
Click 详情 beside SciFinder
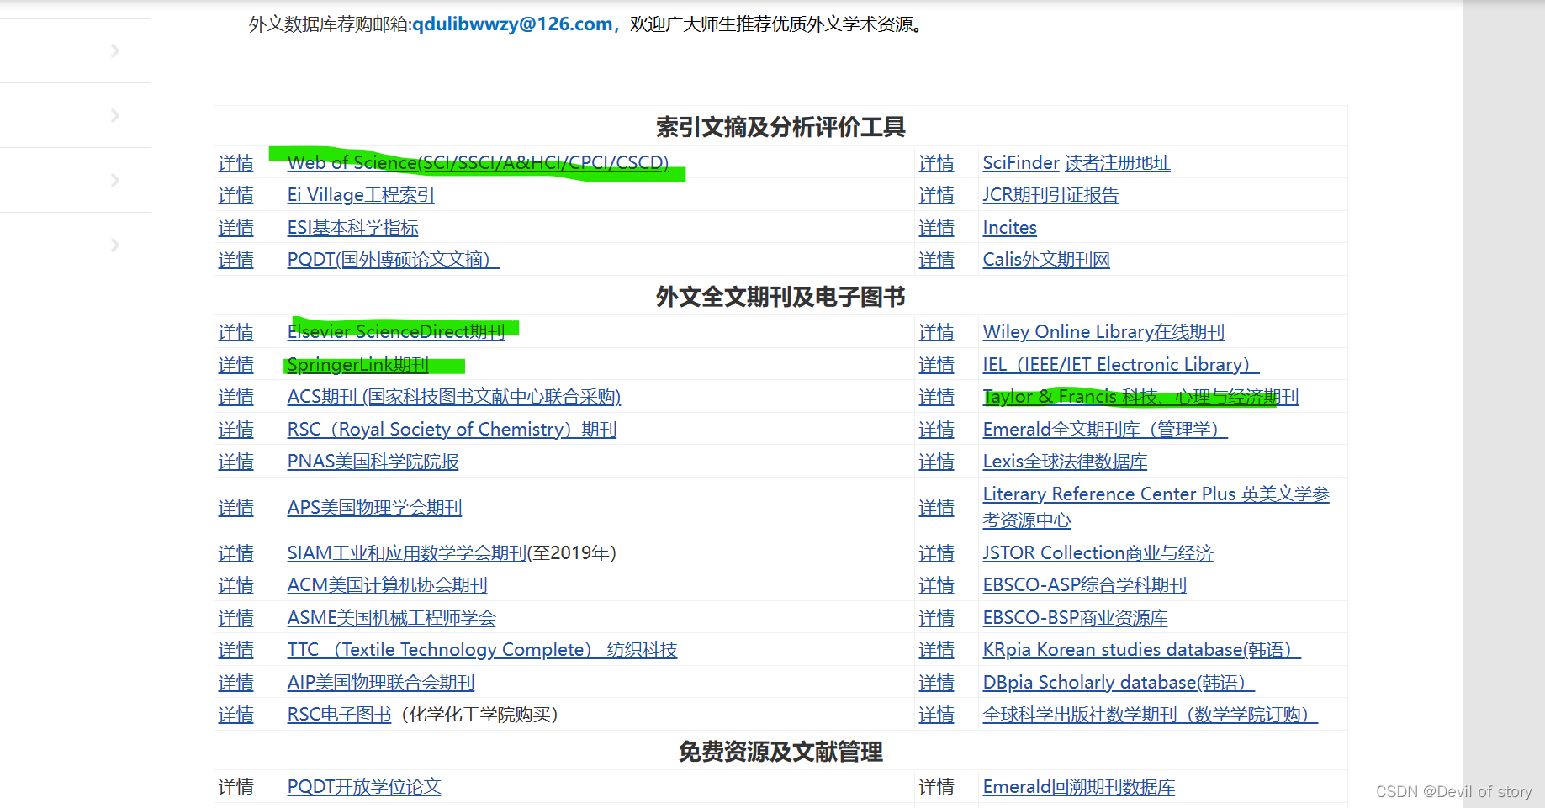coord(936,163)
